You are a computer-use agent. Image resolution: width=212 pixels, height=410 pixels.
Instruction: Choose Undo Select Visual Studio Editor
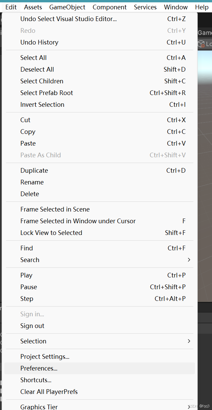pyautogui.click(x=69, y=19)
